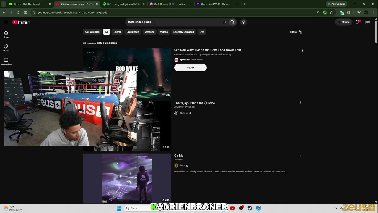Focus the YouTube search input field
Screen dimensions: 378x213
174,22
